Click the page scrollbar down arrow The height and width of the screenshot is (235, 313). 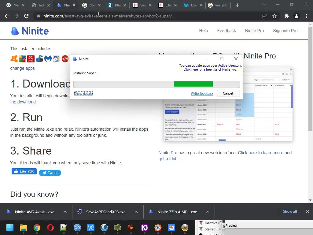[x=310, y=200]
